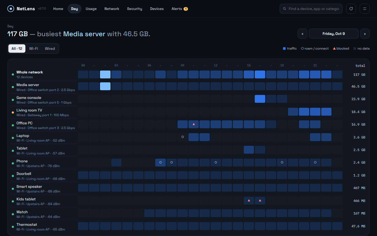Select the Wired filter
The width and height of the screenshot is (377, 236).
pyautogui.click(x=50, y=49)
